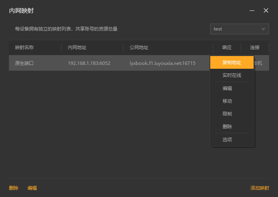Choose 限制 in the context menu
Screen dimensions: 278x197
[232, 114]
